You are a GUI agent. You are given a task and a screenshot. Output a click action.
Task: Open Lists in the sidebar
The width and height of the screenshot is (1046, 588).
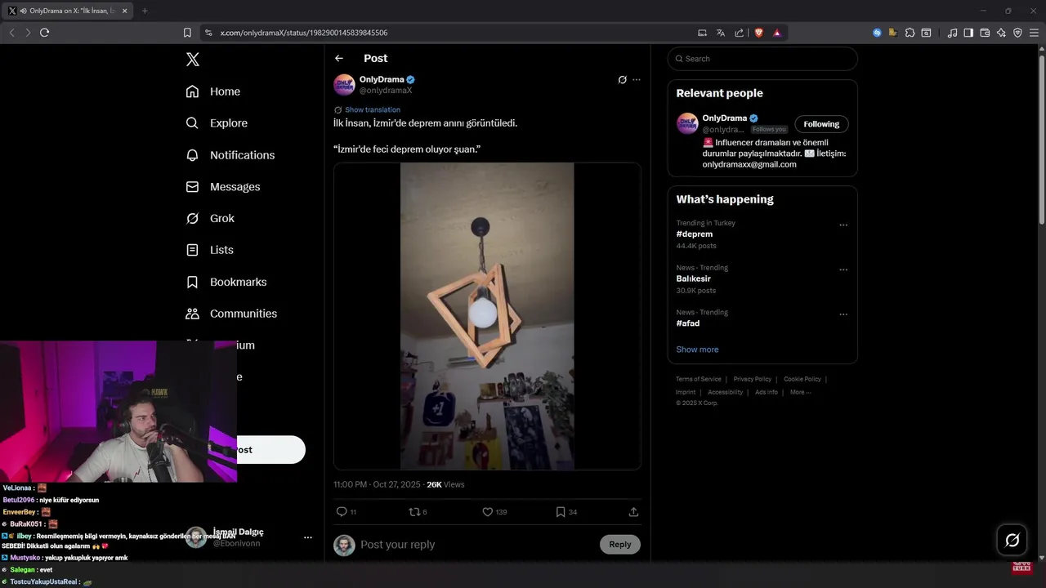tap(209, 250)
